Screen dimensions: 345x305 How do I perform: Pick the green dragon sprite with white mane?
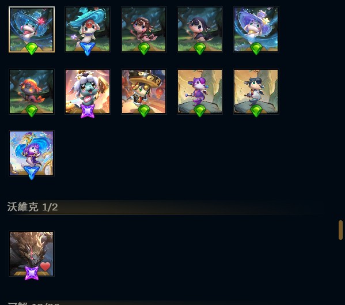click(88, 92)
